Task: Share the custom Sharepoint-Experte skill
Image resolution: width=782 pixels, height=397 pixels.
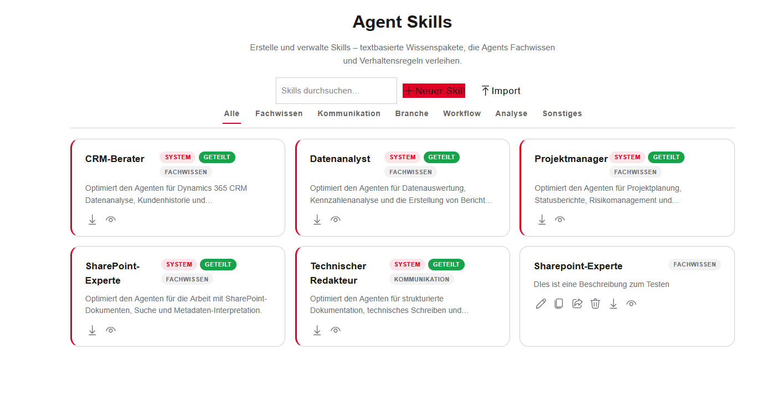Action: (x=577, y=304)
